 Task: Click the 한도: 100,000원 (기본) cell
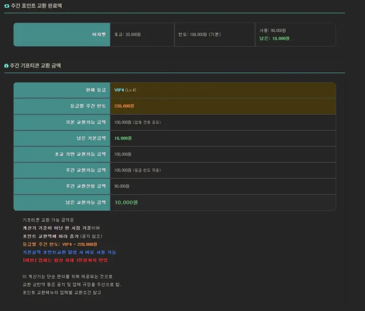pyautogui.click(x=215, y=35)
